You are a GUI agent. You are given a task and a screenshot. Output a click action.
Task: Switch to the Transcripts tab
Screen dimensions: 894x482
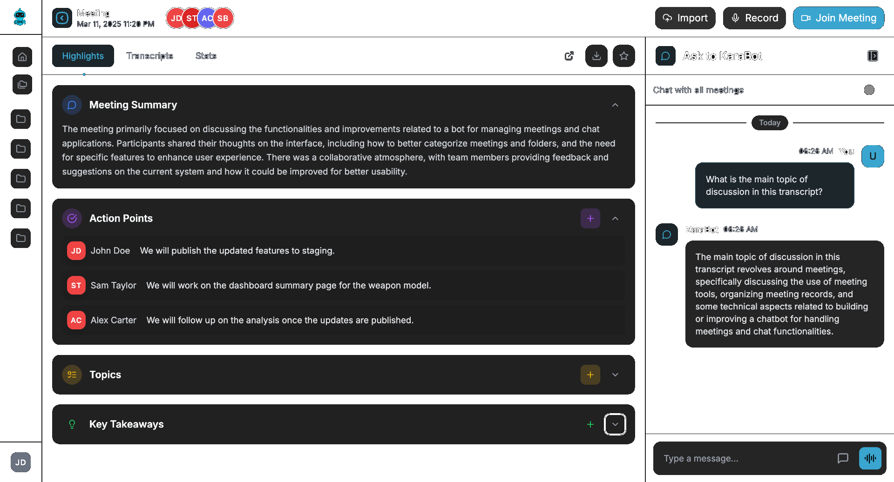point(149,56)
